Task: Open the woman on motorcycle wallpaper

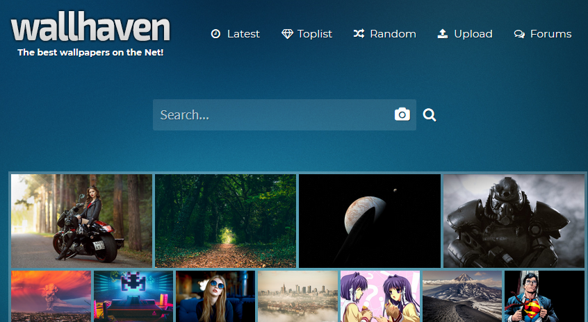Action: 81,221
